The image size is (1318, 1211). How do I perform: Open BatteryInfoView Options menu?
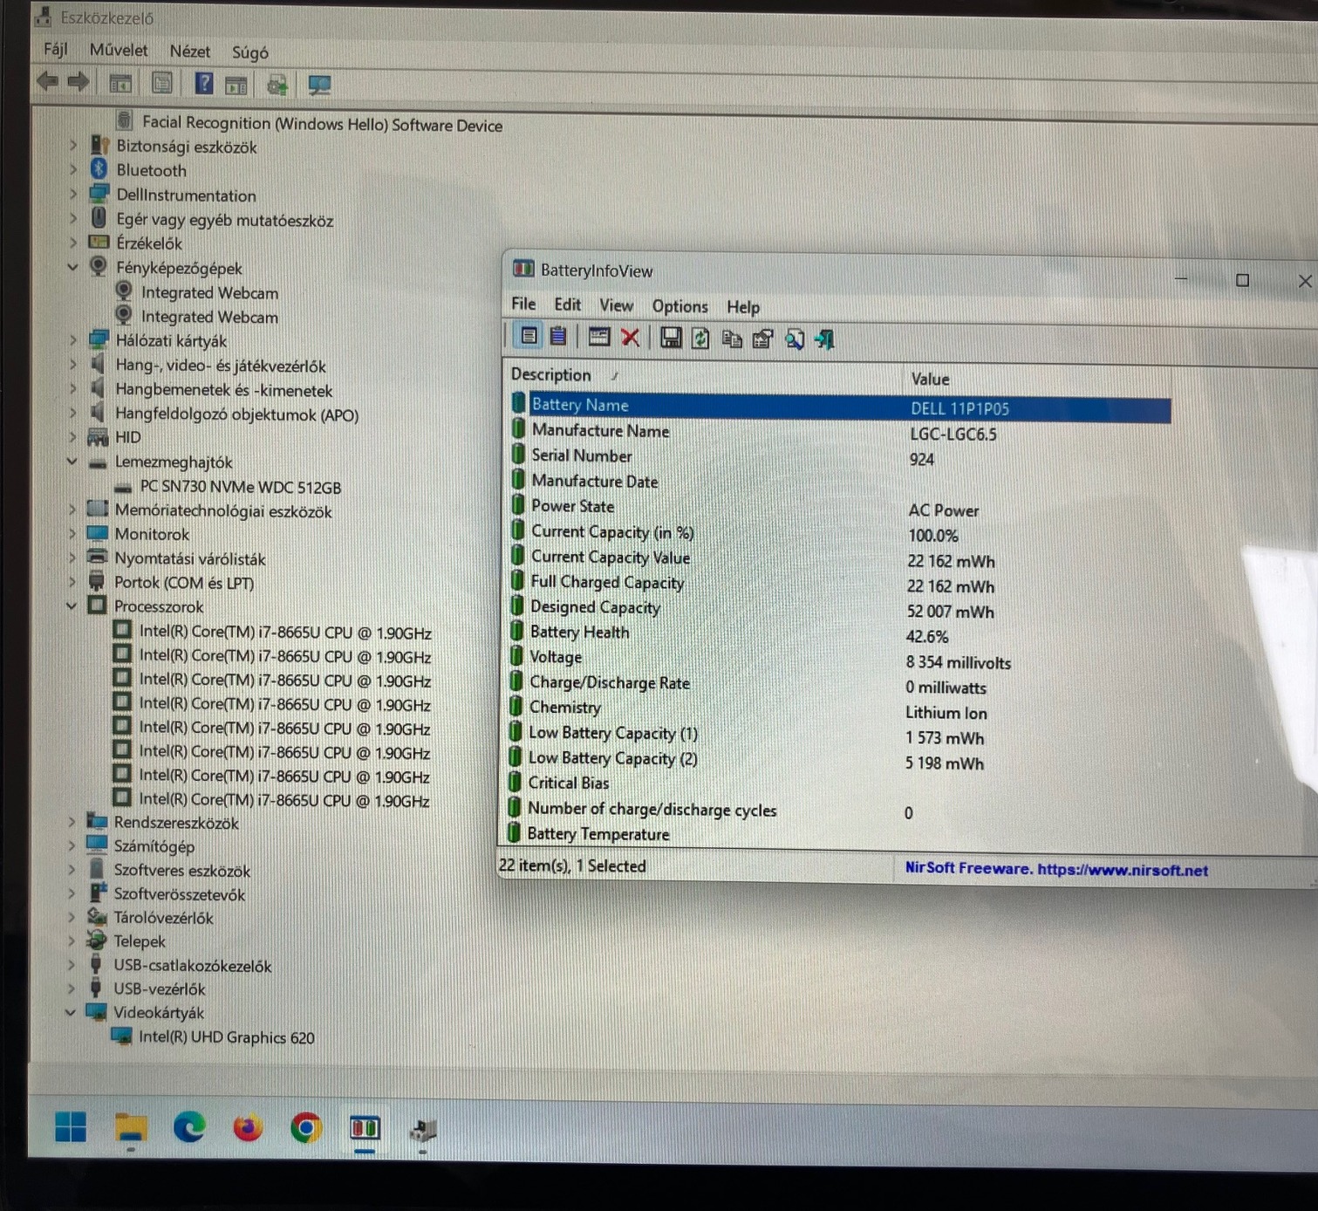(x=680, y=306)
